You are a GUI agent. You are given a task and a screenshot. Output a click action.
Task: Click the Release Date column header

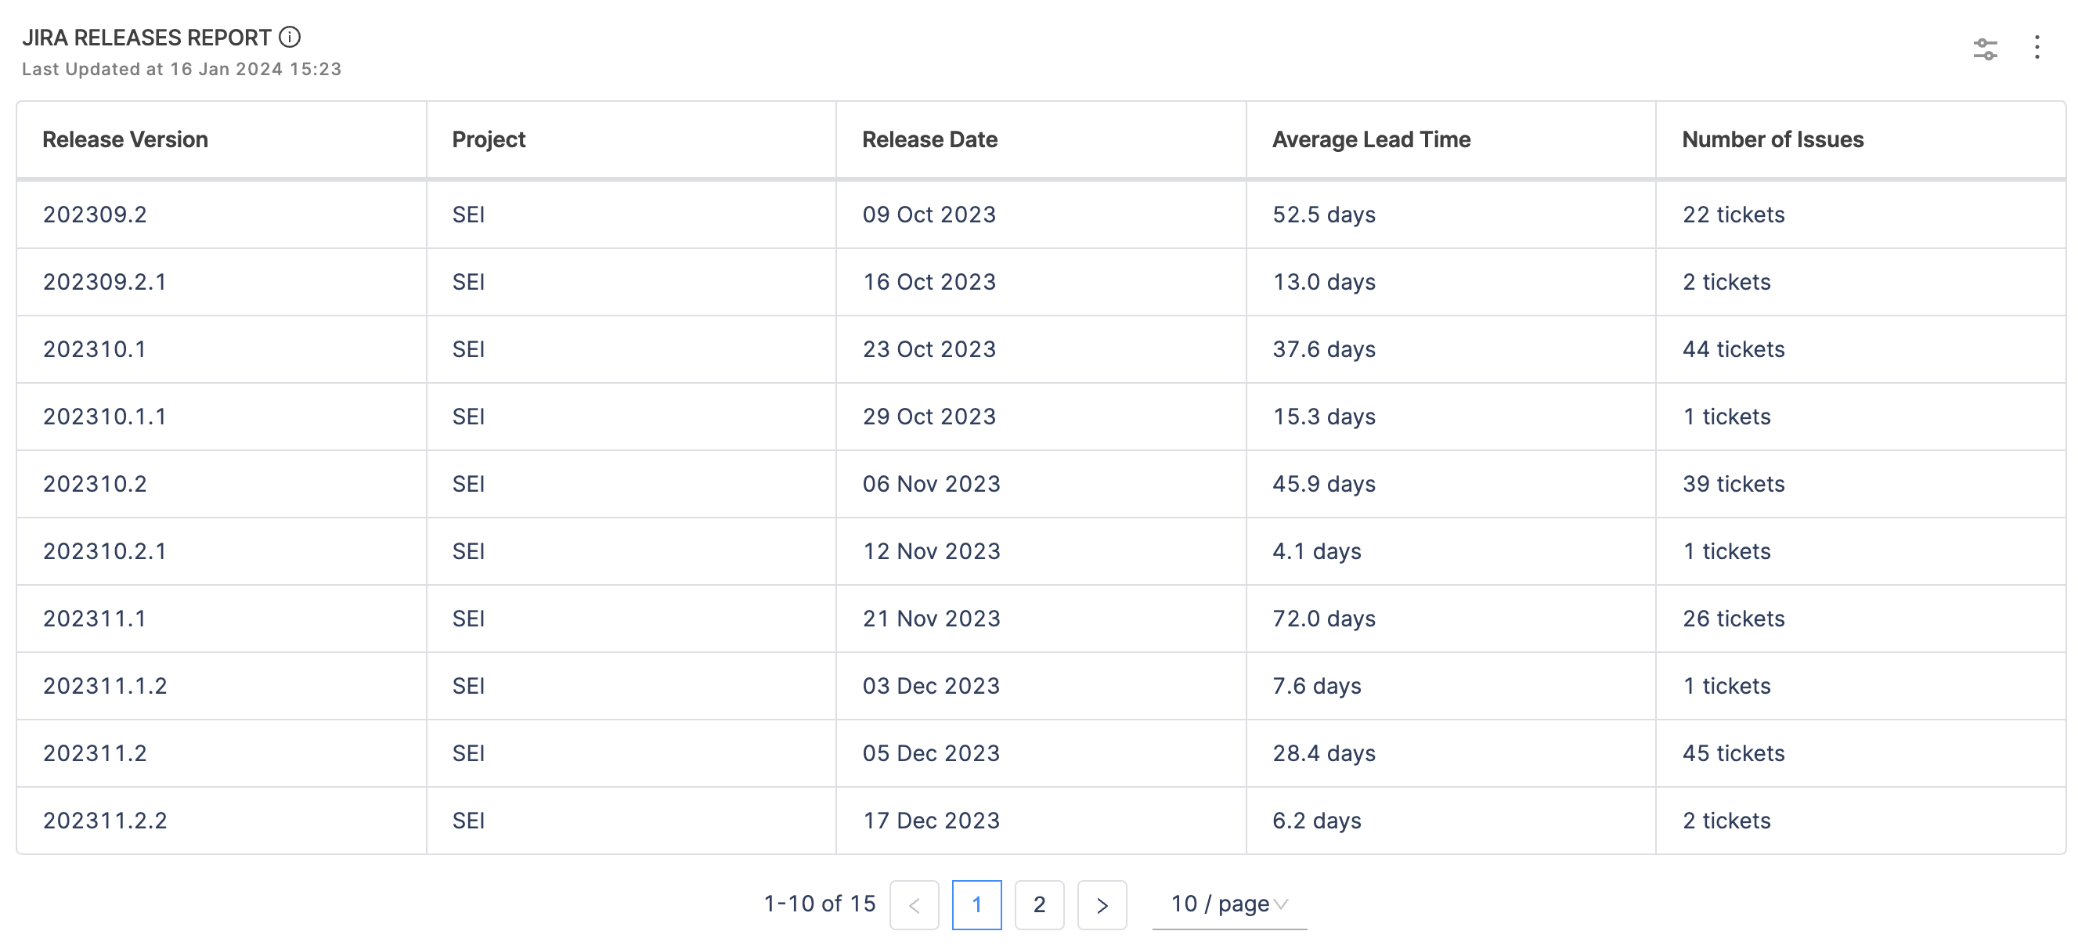pos(929,139)
